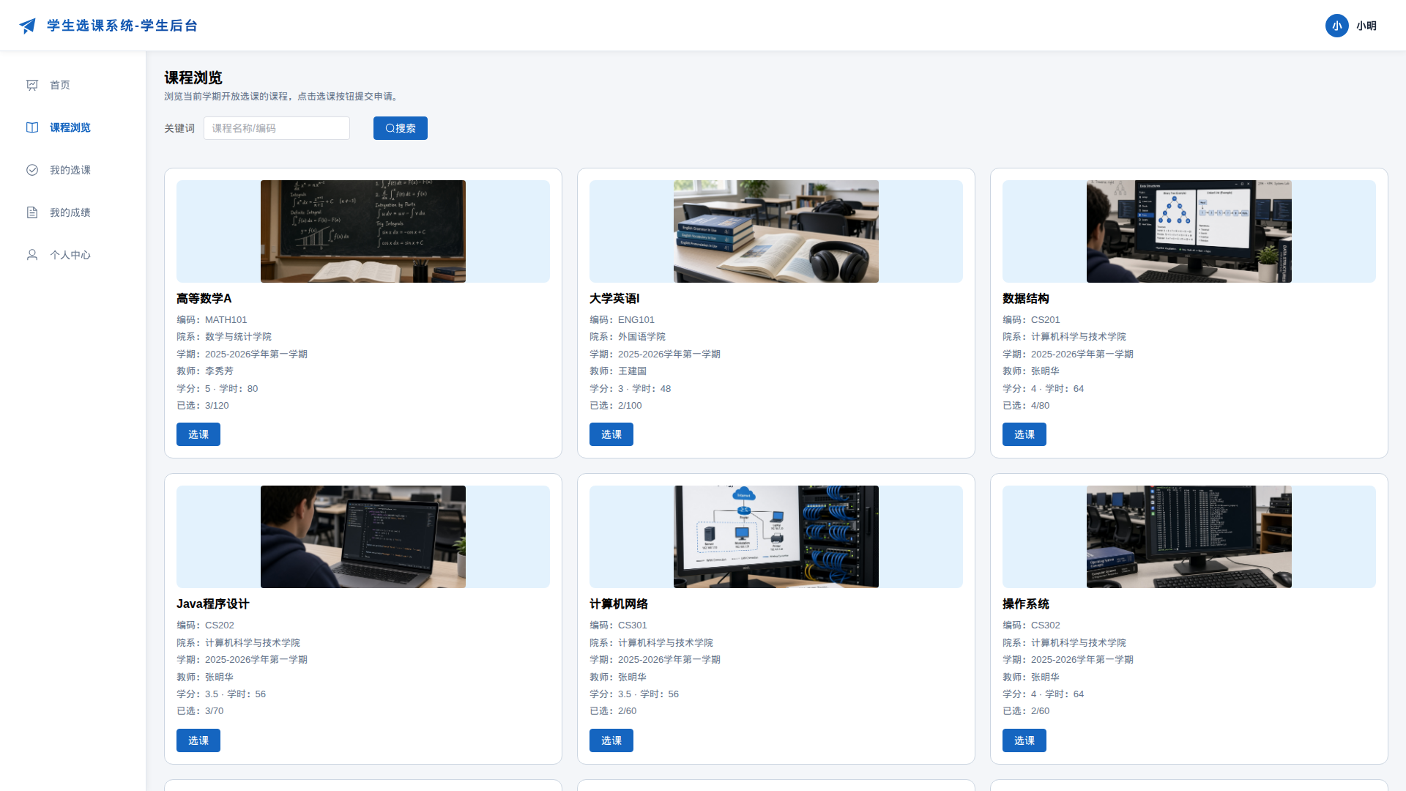Click 院系：数学与统计学院
1406x791 pixels.
coord(224,336)
